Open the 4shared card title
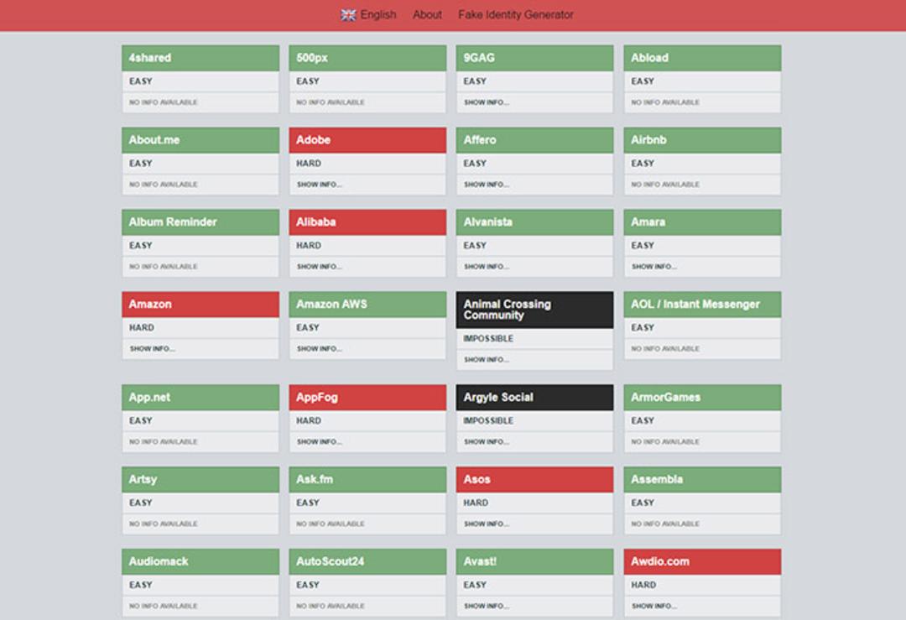The height and width of the screenshot is (620, 906). click(x=149, y=58)
